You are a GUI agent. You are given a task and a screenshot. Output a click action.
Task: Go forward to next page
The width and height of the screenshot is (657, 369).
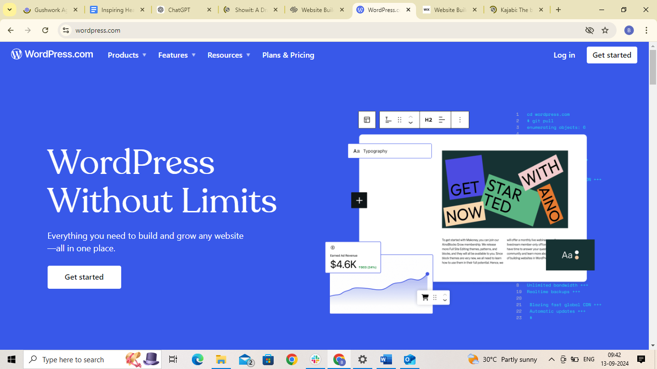point(28,30)
